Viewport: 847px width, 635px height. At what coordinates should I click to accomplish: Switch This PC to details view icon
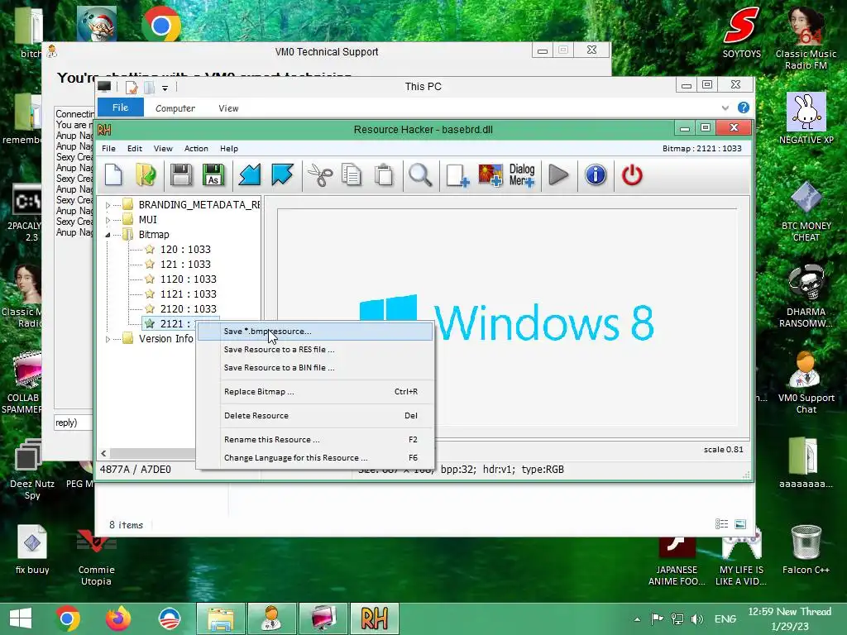pyautogui.click(x=721, y=523)
